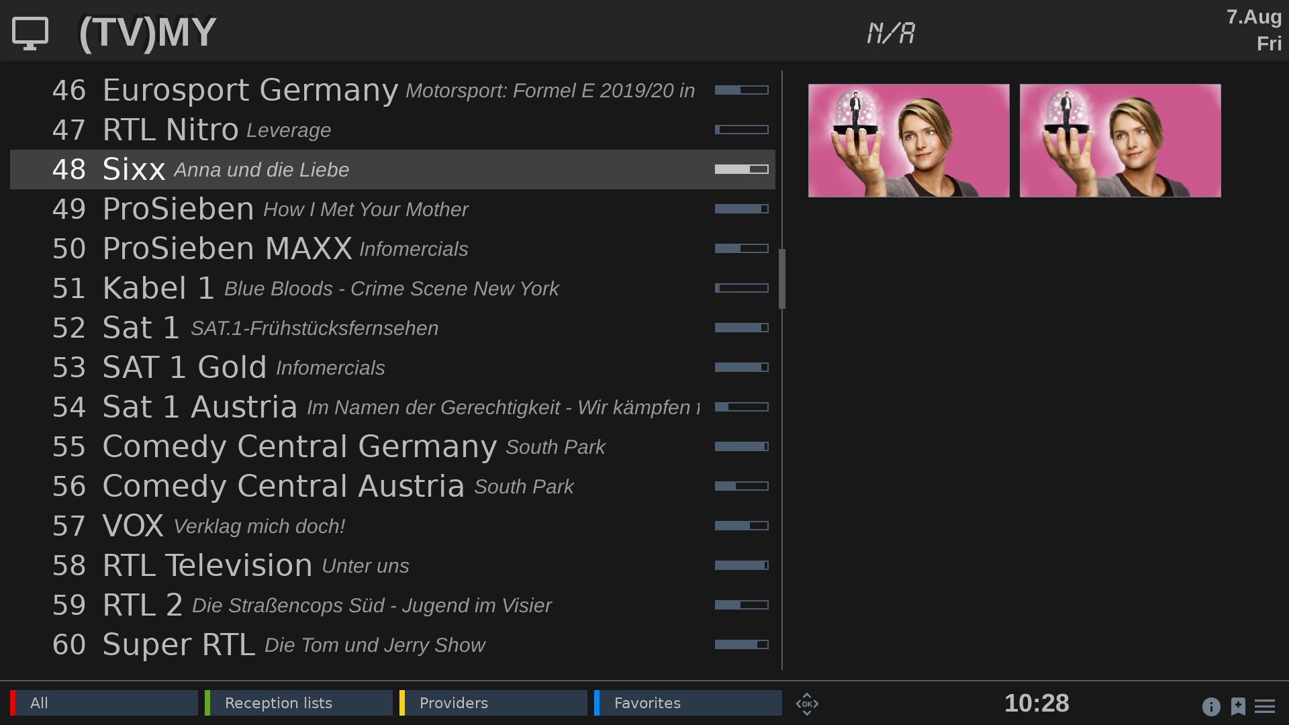
Task: Click the Kabel 1 progress bar
Action: click(x=742, y=288)
